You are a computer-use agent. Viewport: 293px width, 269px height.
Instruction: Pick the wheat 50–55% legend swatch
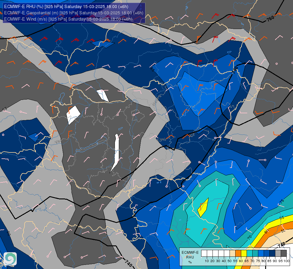(233, 253)
